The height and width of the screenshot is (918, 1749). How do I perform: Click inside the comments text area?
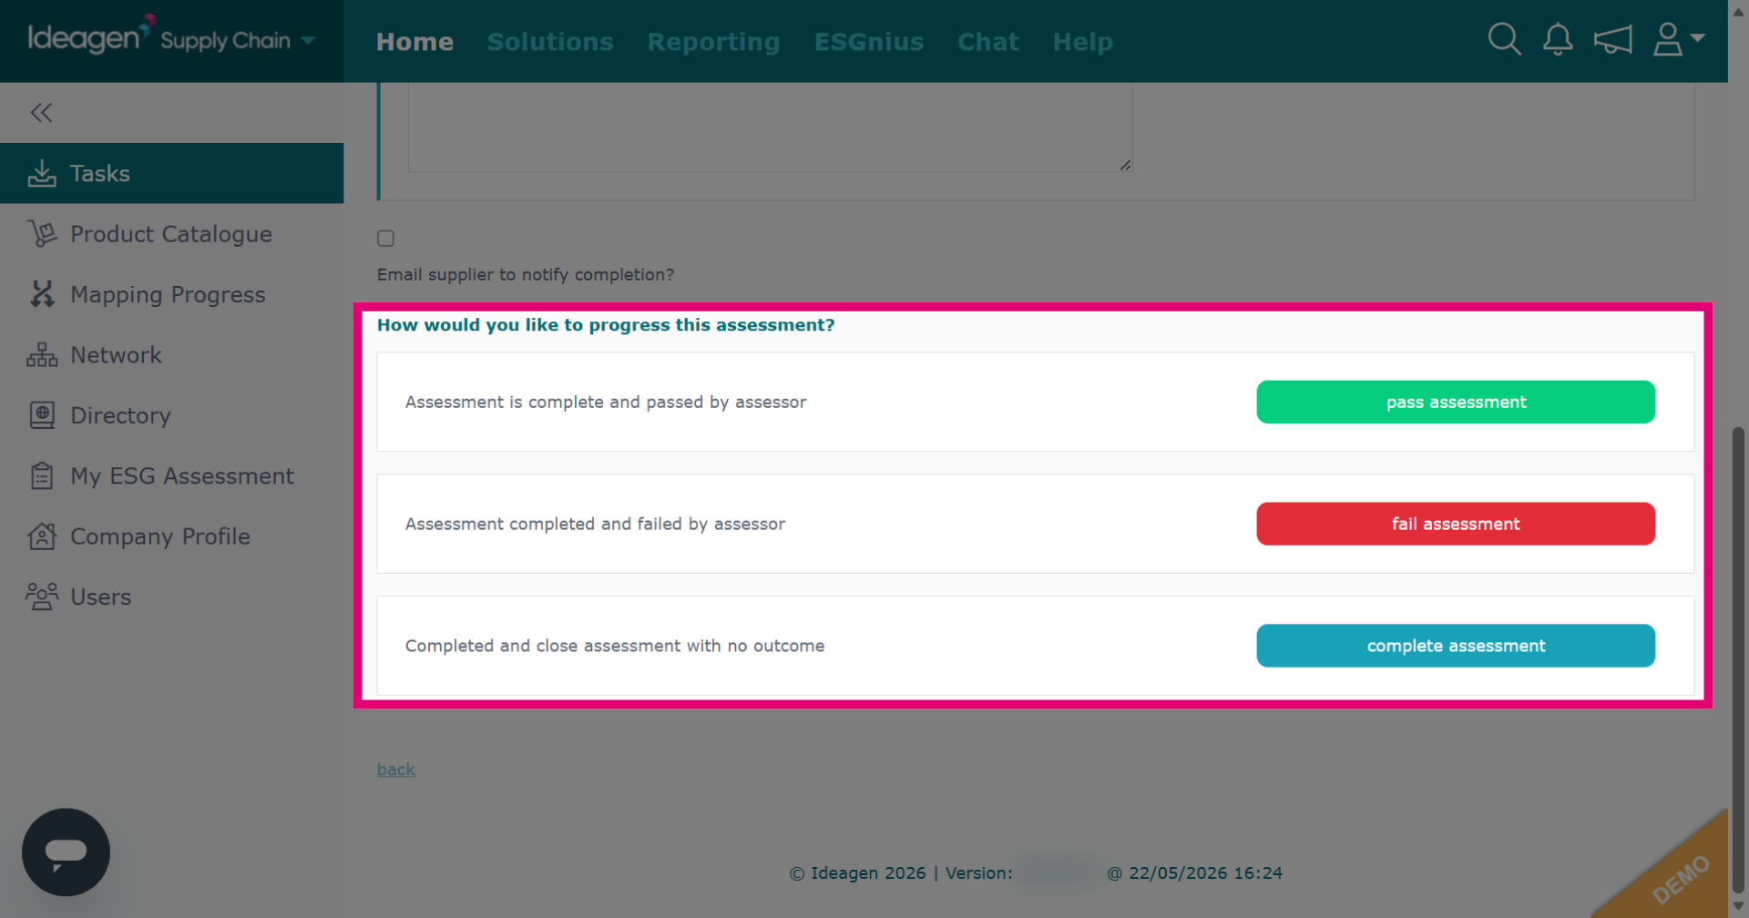[x=770, y=127]
